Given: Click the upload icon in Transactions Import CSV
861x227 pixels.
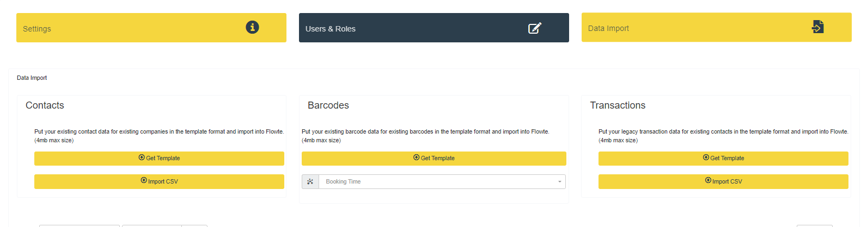Looking at the screenshot, I should point(708,180).
